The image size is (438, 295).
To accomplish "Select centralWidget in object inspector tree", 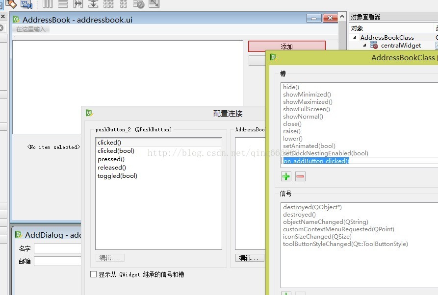I will click(401, 45).
